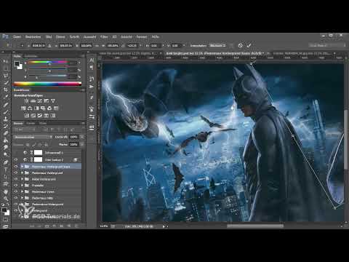Open the Actions panel play icon in dock
This screenshot has width=349, height=262.
(92, 87)
